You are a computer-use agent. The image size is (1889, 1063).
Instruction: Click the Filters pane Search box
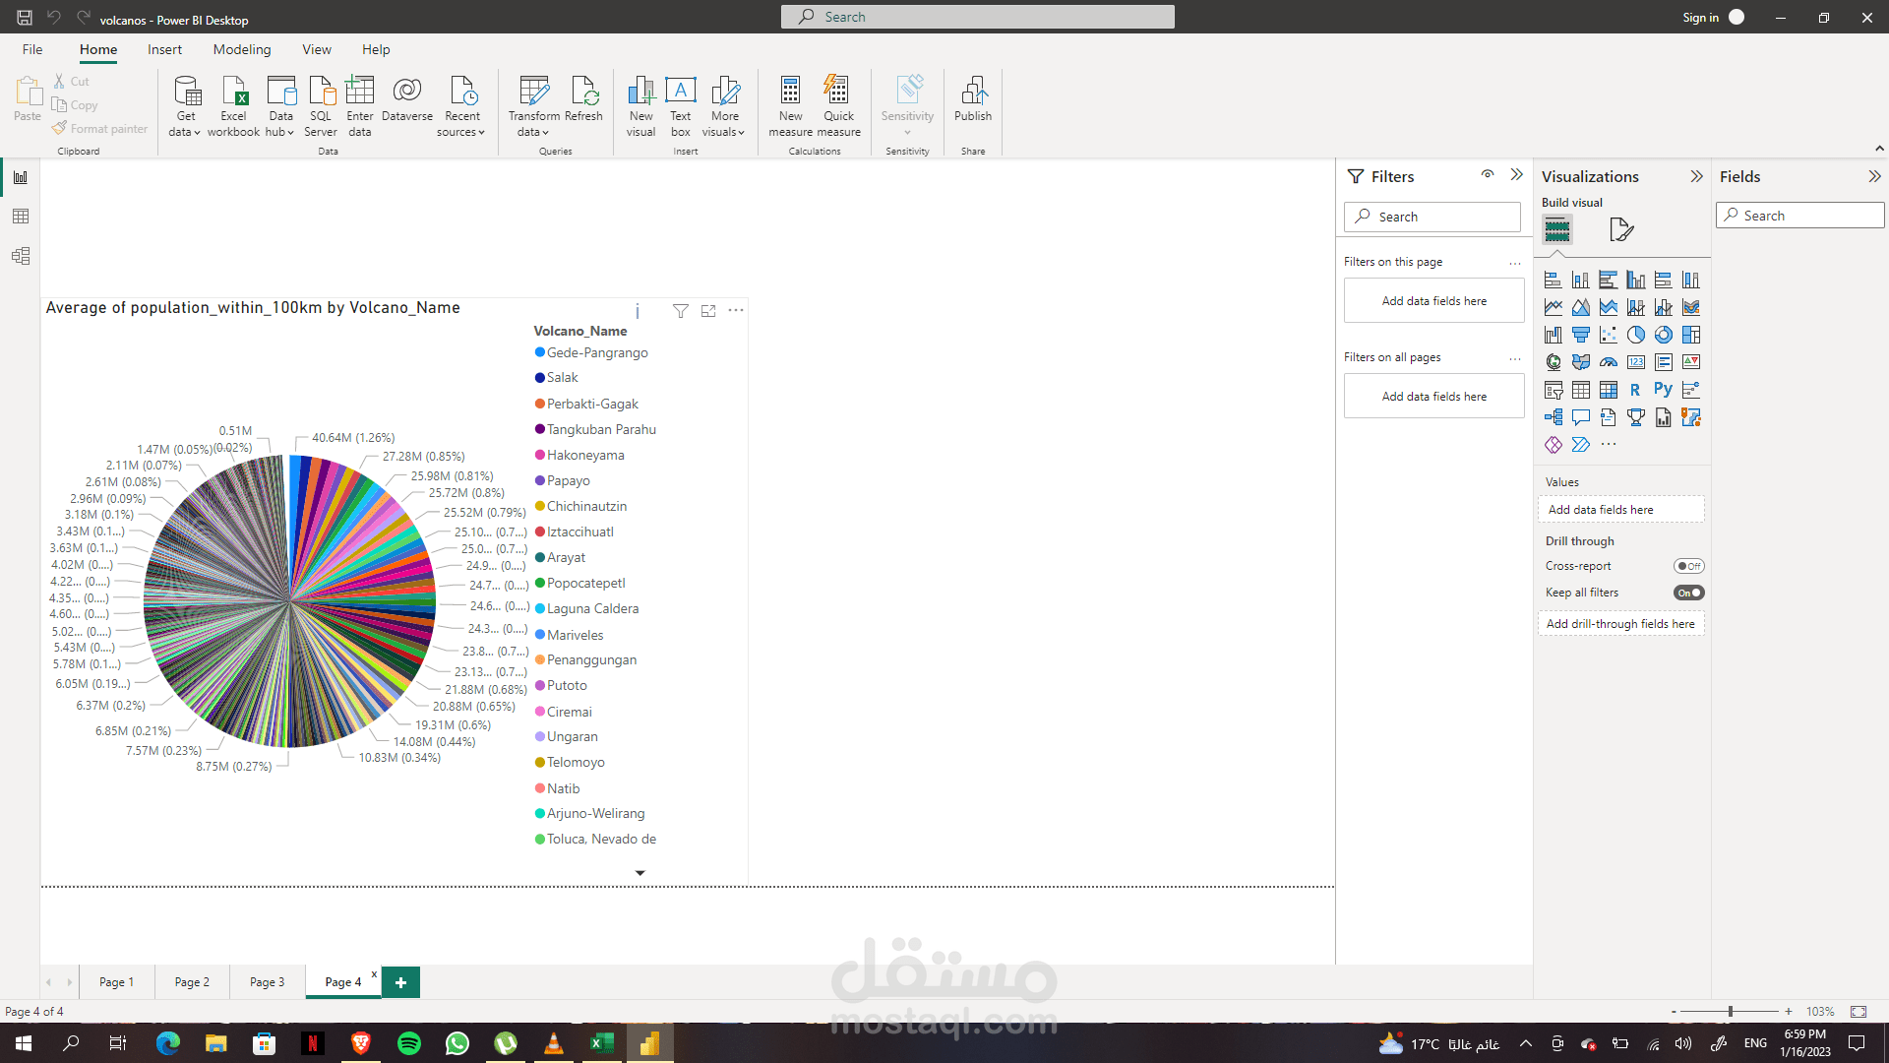click(x=1432, y=217)
